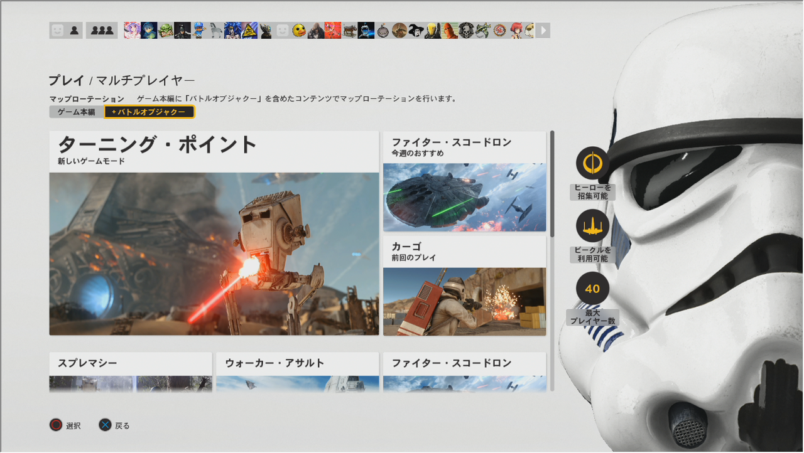Switch map rotation to ゲーム本編
Viewport: 804px width, 453px height.
pyautogui.click(x=76, y=112)
